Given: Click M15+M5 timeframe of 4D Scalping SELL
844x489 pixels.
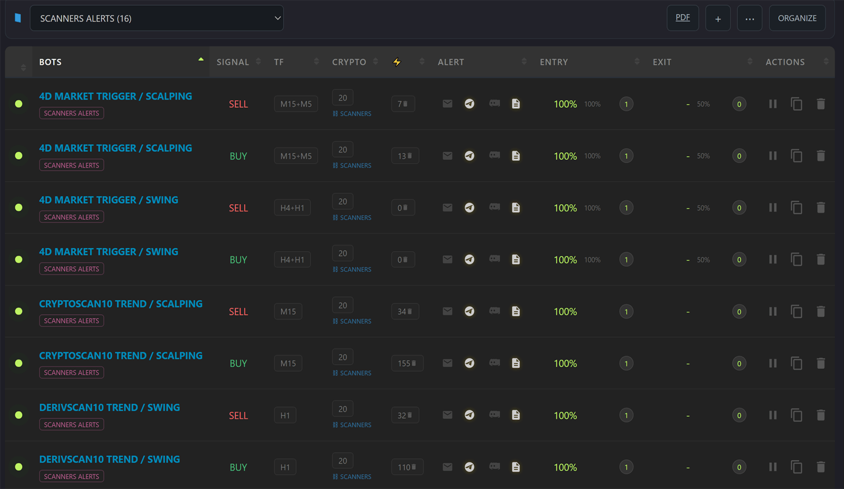Looking at the screenshot, I should [296, 104].
